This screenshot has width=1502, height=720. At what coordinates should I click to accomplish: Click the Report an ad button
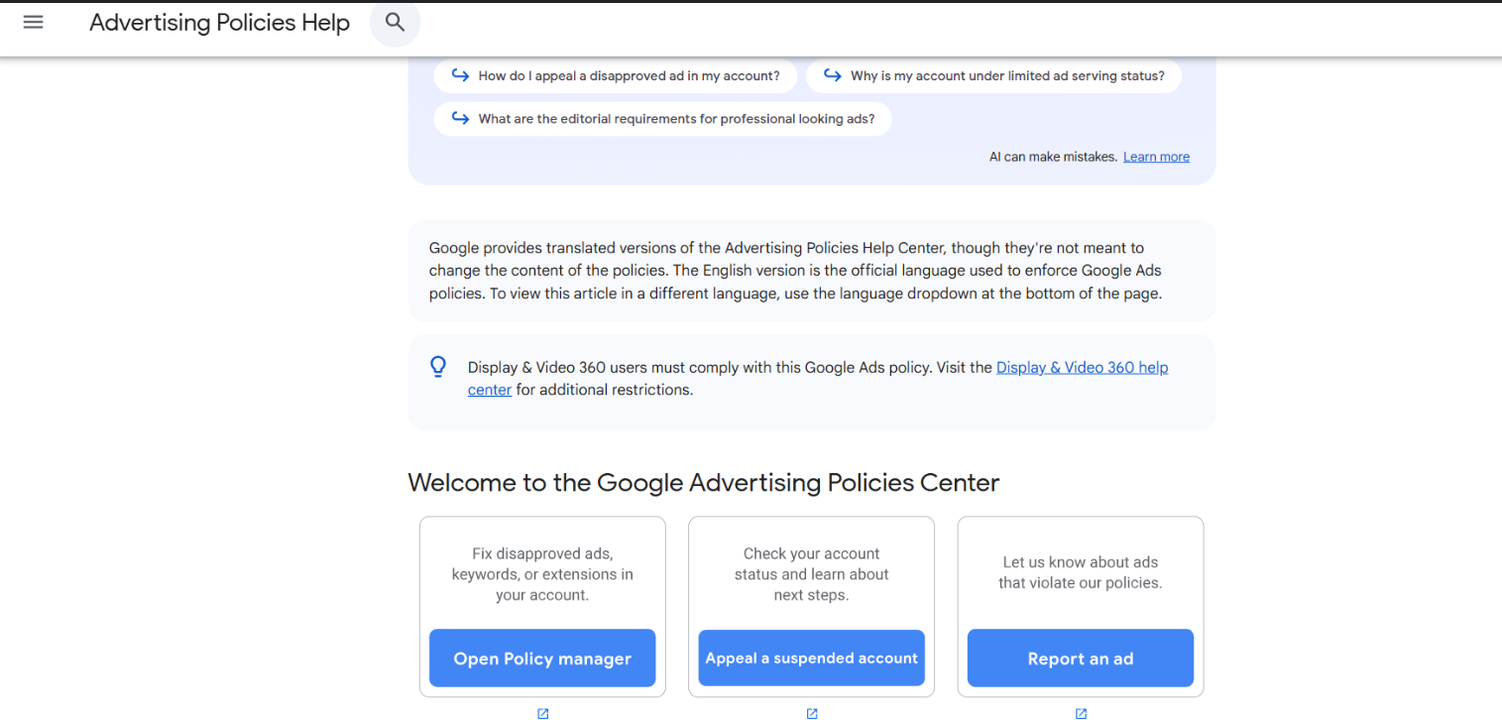[x=1081, y=659]
